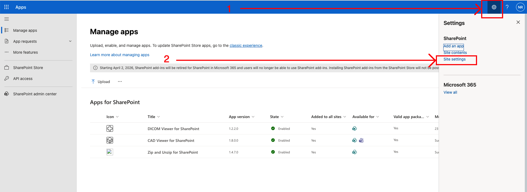Click the SharePoint admin center icon
The height and width of the screenshot is (192, 527).
(7, 94)
